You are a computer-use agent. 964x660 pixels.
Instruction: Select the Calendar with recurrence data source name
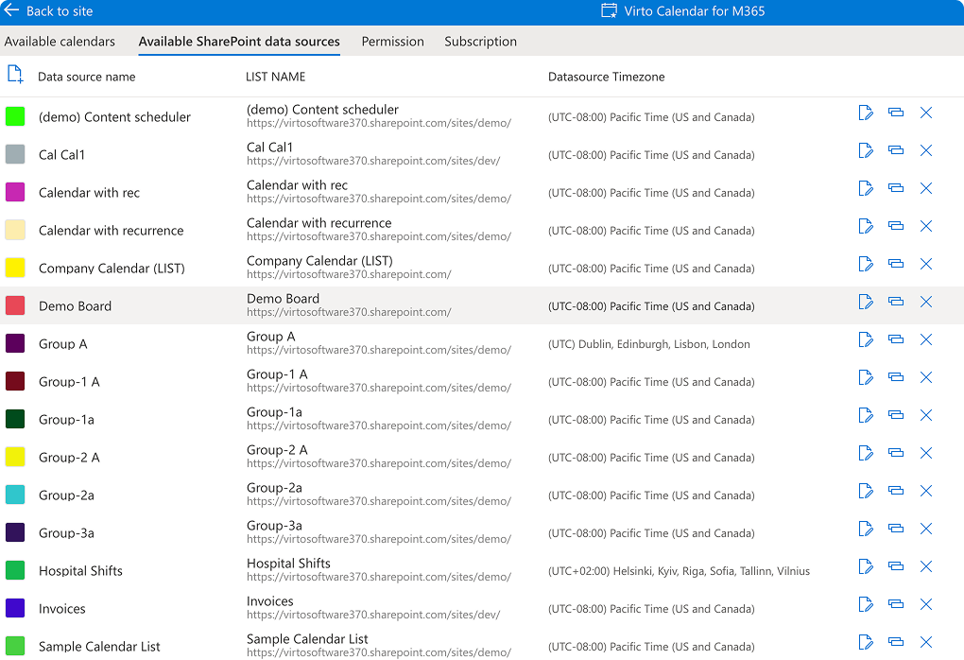point(112,231)
